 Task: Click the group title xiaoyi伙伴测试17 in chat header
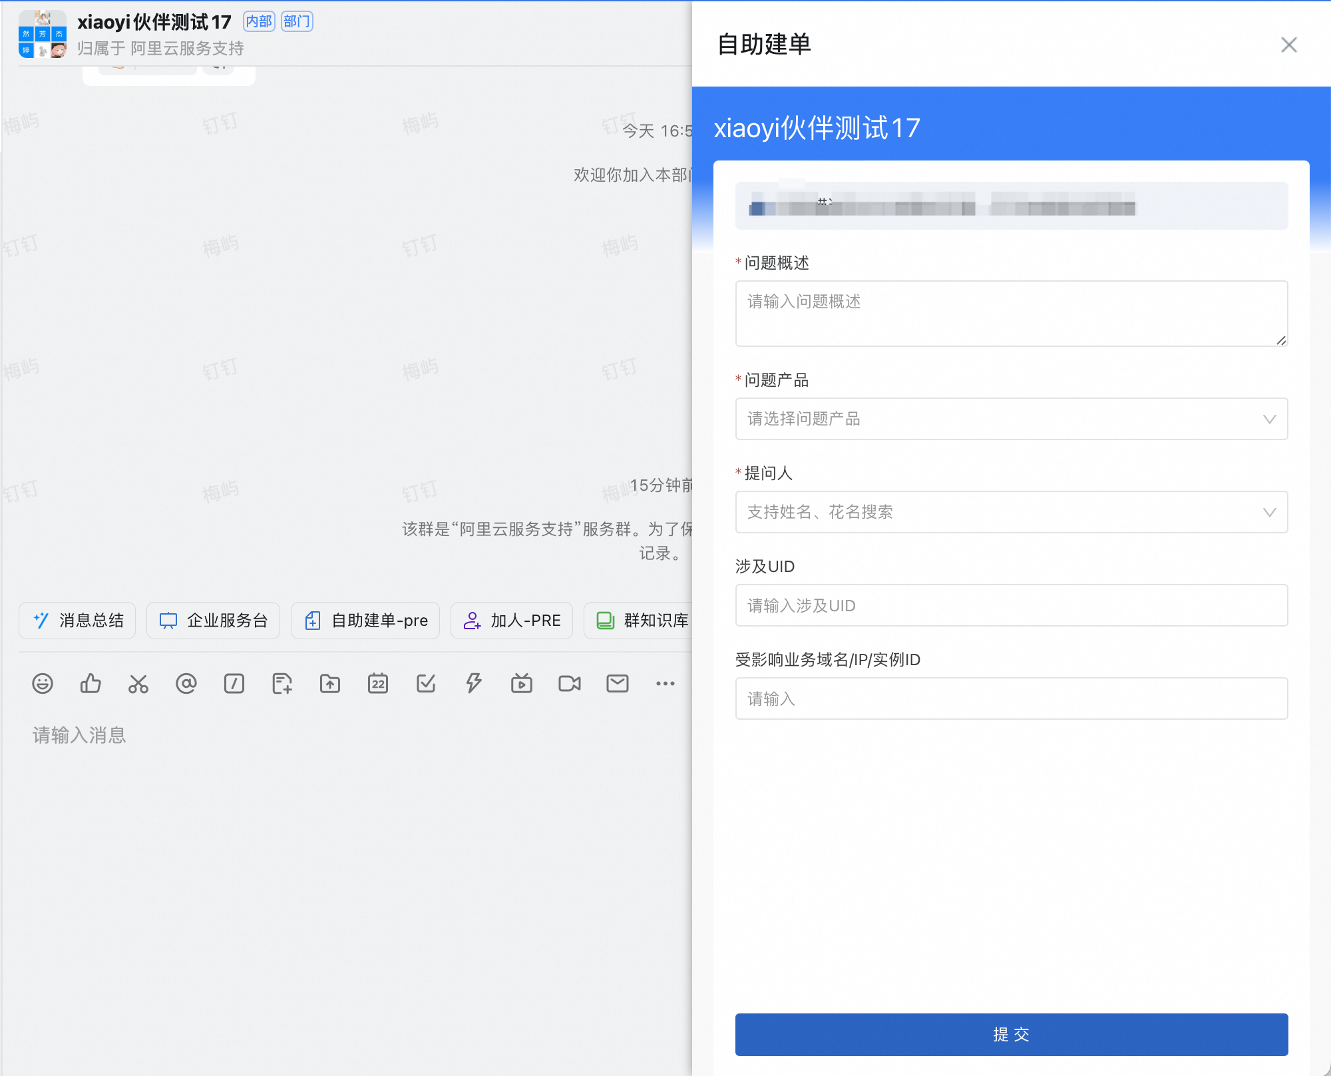pos(154,22)
